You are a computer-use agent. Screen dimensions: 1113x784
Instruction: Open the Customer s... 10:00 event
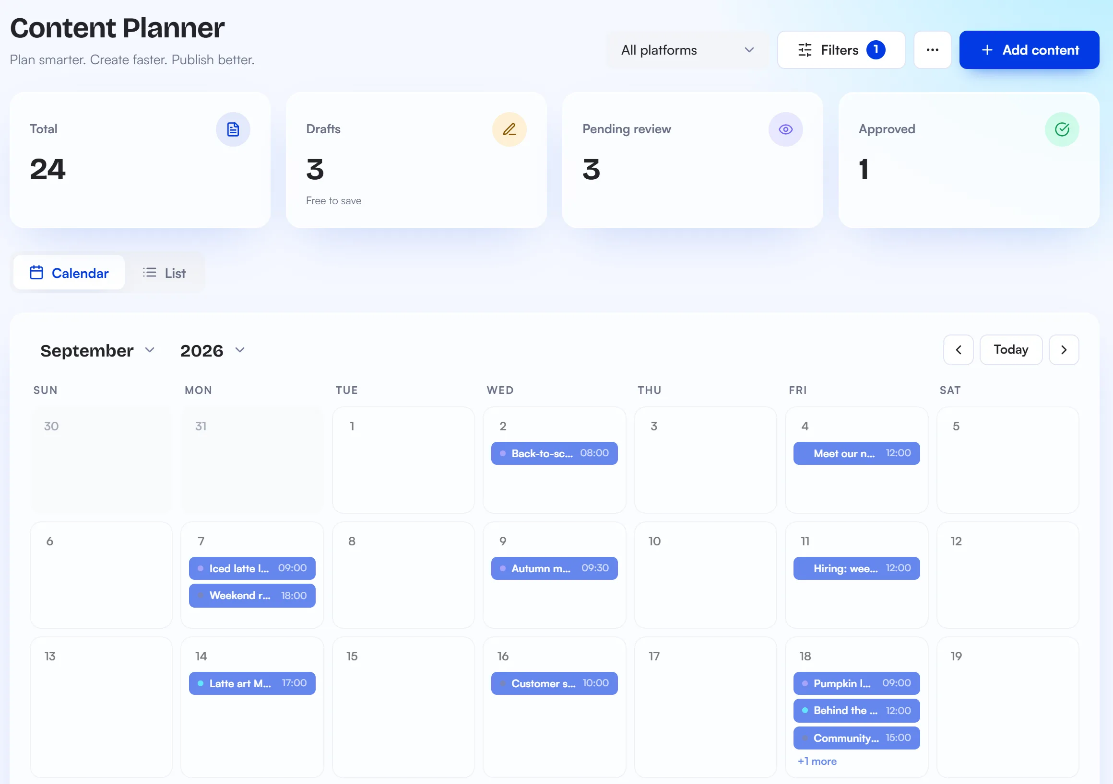554,683
